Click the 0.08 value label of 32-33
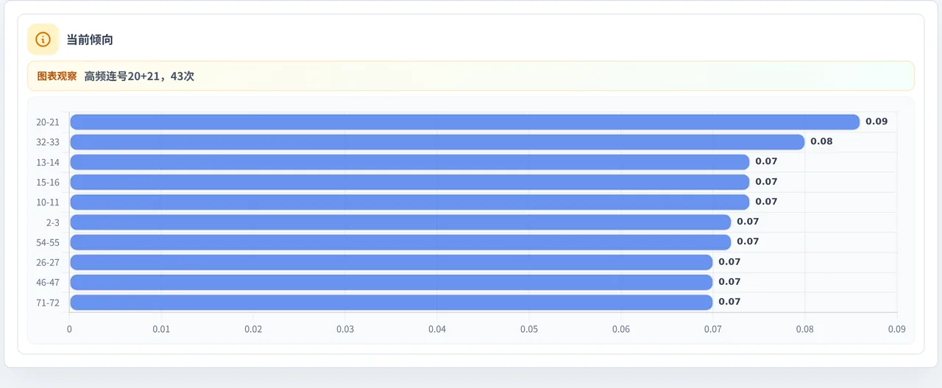This screenshot has height=388, width=942. pyautogui.click(x=821, y=141)
